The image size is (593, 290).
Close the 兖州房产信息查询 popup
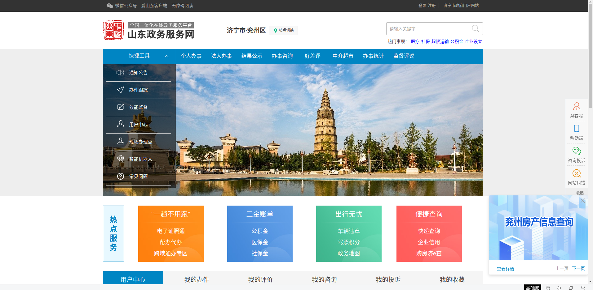[582, 201]
